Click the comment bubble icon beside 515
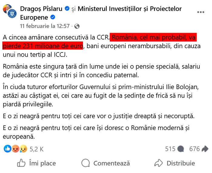212x173 pixels. pyautogui.click(x=181, y=149)
